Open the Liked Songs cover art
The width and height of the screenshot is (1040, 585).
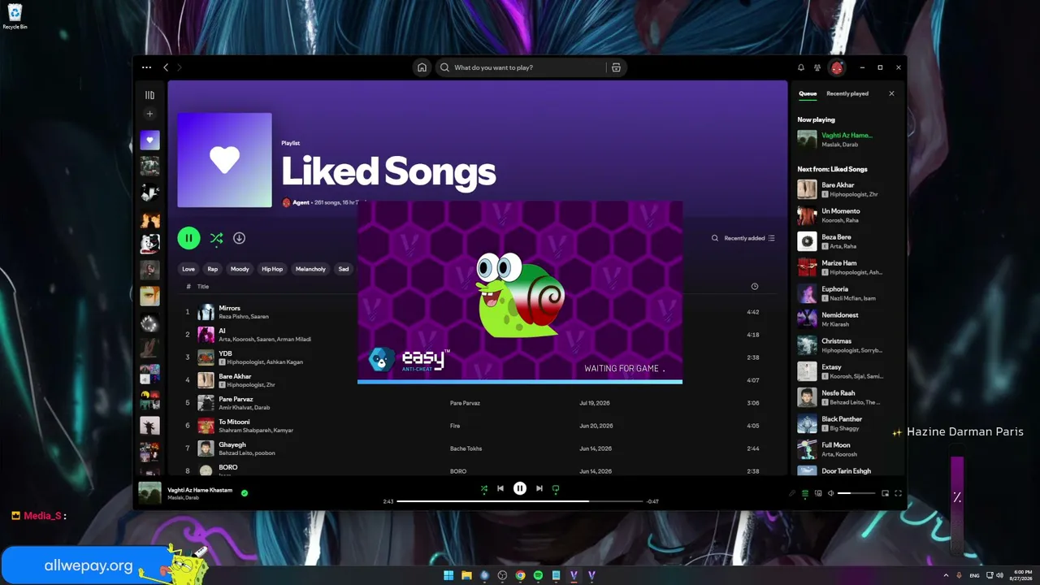[225, 160]
